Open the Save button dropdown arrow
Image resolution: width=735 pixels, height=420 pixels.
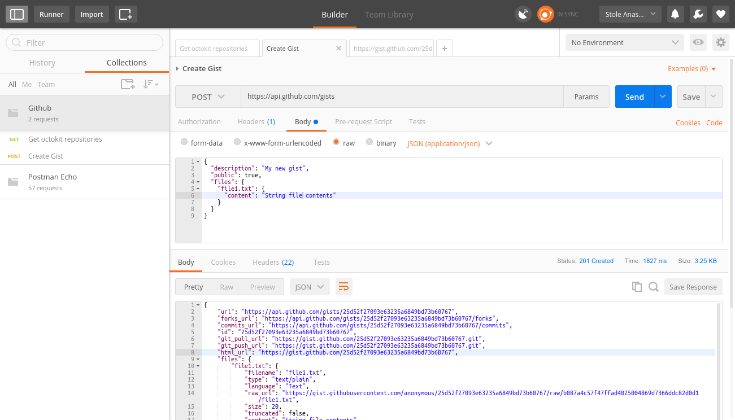(x=714, y=97)
